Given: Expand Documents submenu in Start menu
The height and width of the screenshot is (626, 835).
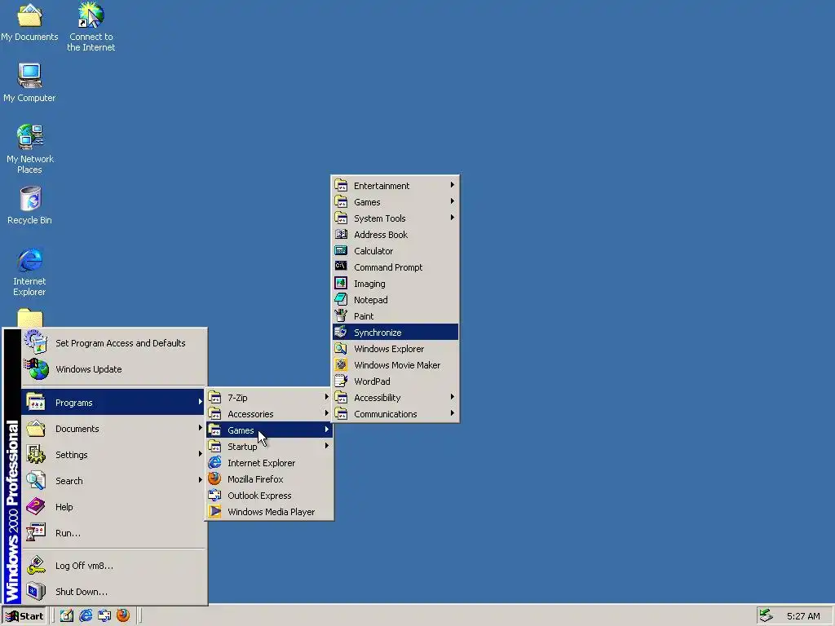Looking at the screenshot, I should pos(113,429).
